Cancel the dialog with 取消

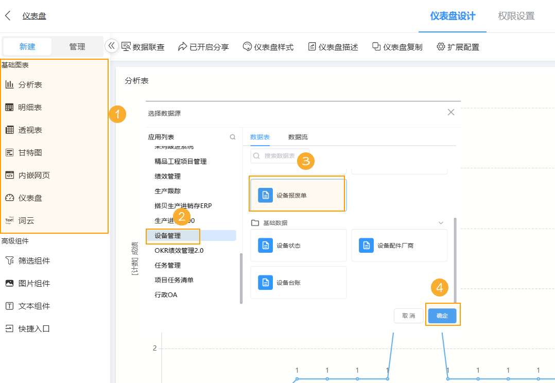click(408, 316)
